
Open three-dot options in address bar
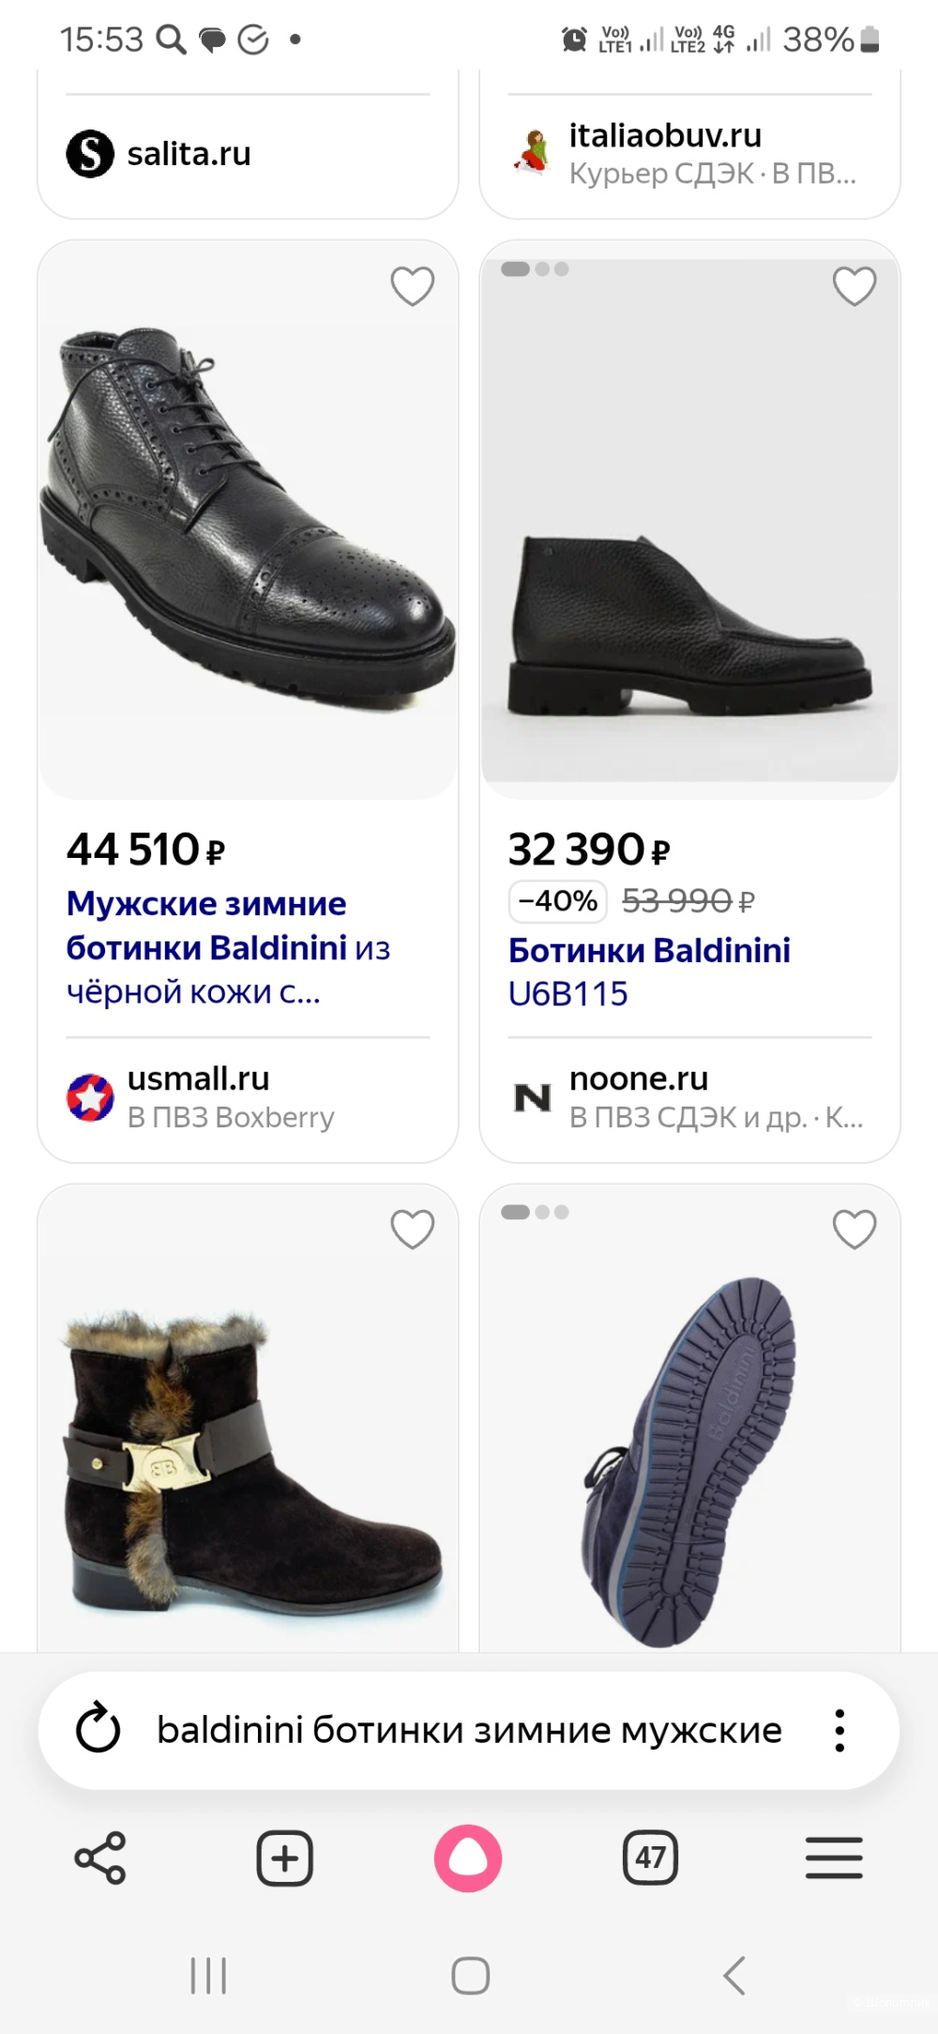point(840,1730)
